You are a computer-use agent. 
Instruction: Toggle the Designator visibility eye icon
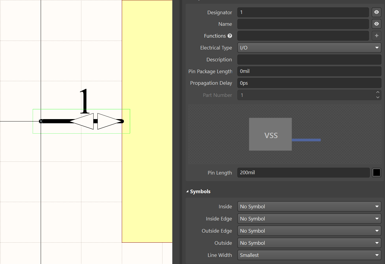click(376, 12)
